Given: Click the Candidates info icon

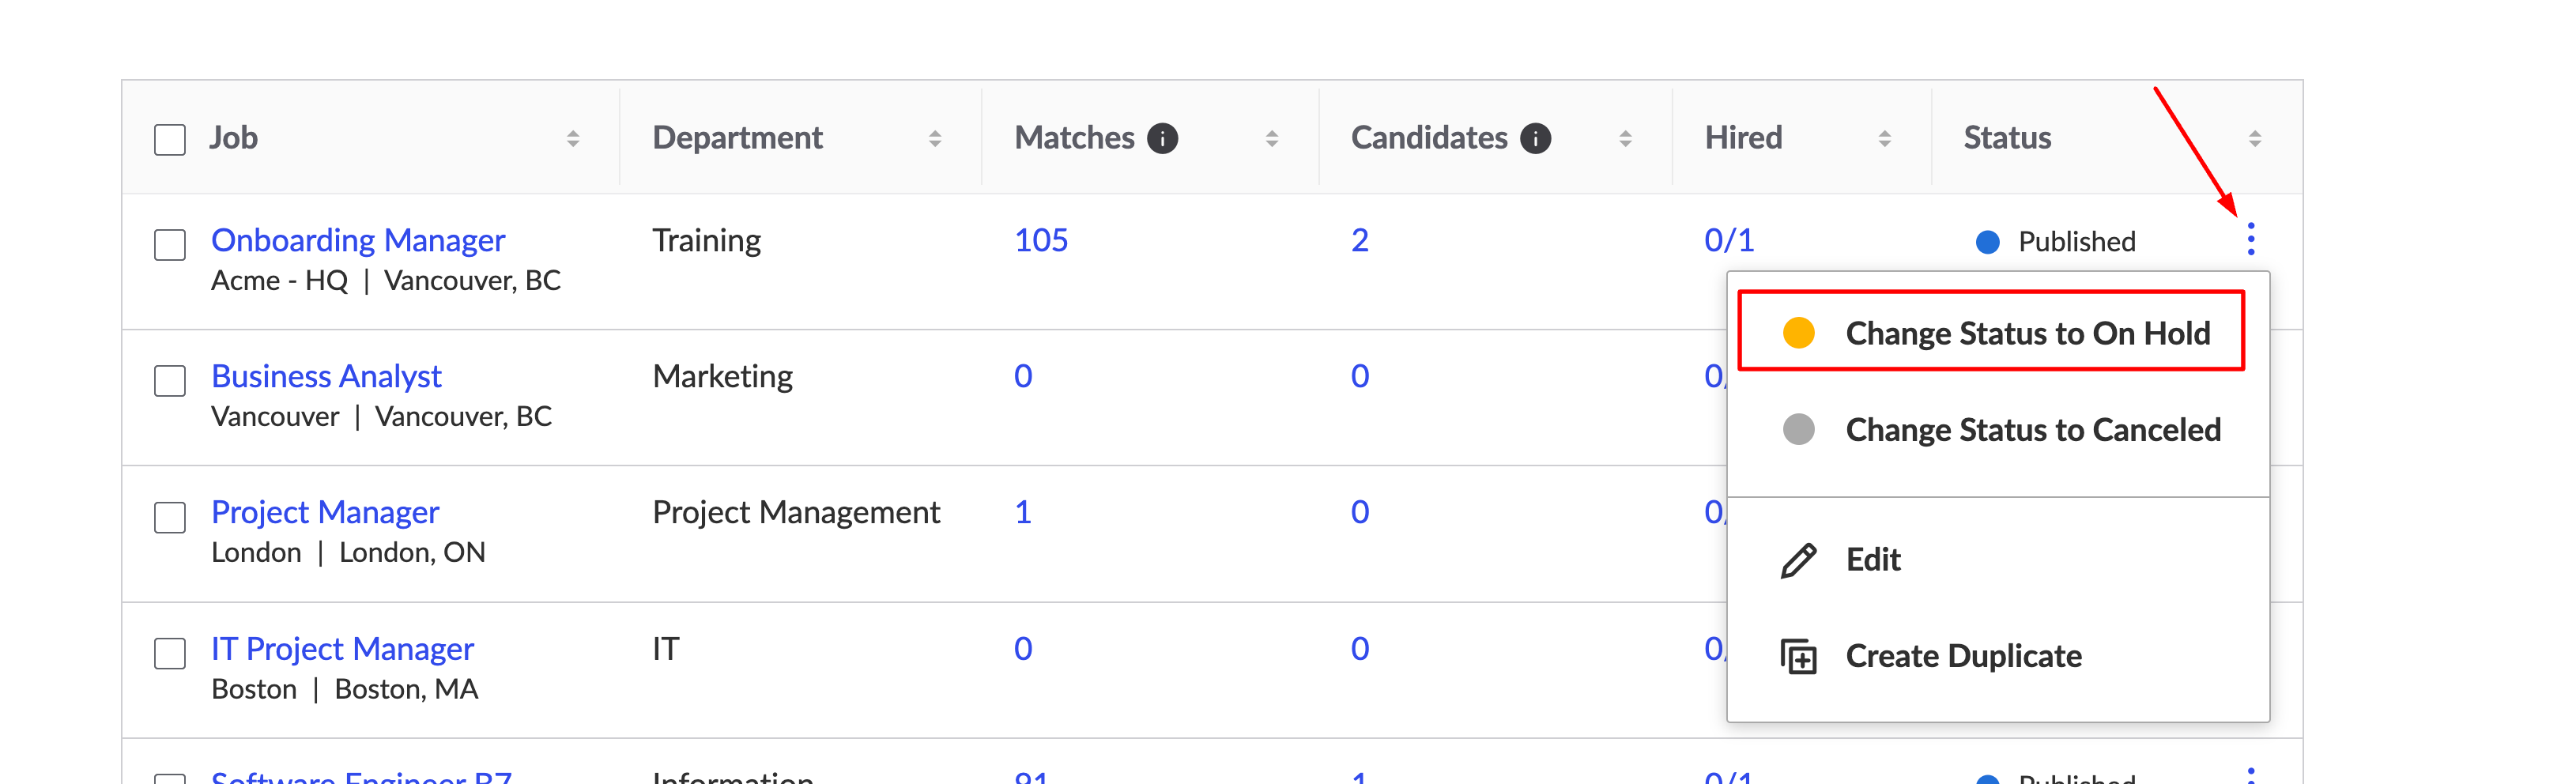Looking at the screenshot, I should pos(1535,138).
